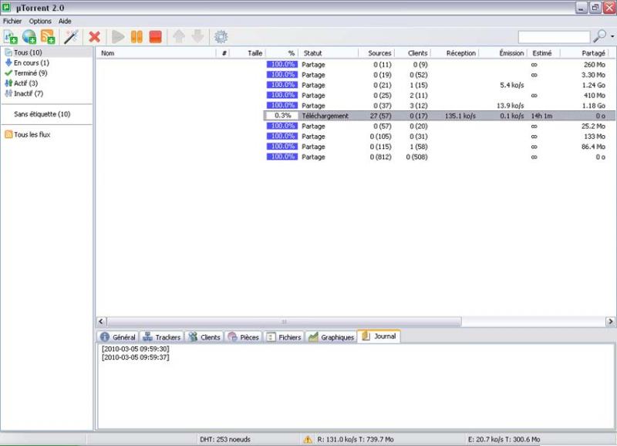Sort by the Réception column header
Viewport: 617px width, 446px height.
point(455,53)
